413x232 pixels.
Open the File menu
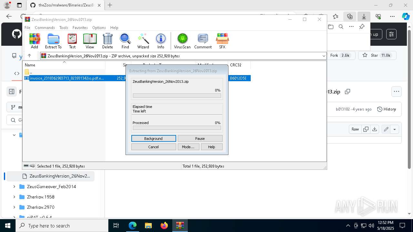pos(27,28)
